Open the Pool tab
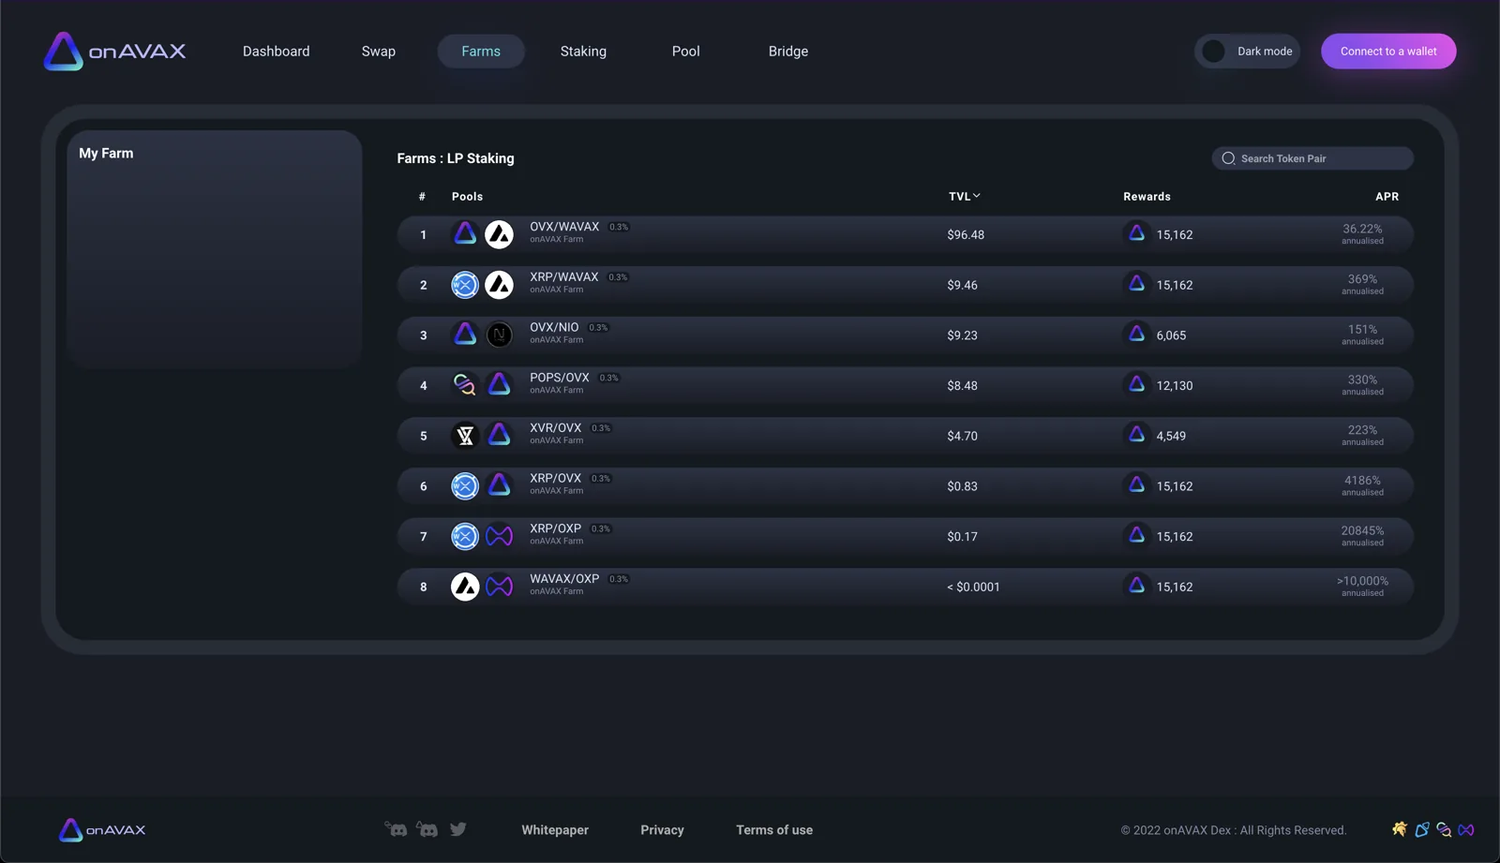1500x863 pixels. click(686, 52)
